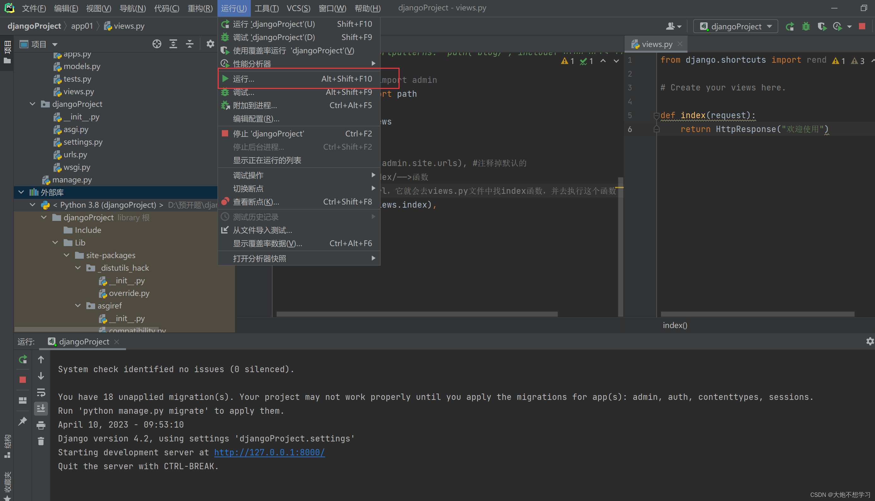This screenshot has width=875, height=501.
Task: Select Debug... menu entry
Action: click(x=299, y=92)
